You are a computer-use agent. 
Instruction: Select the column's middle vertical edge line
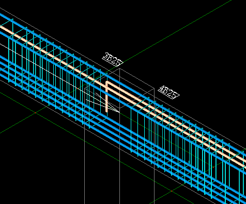120,137
